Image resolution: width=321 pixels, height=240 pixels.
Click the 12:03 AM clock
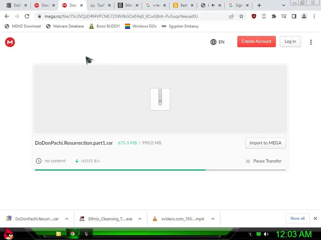(294, 234)
